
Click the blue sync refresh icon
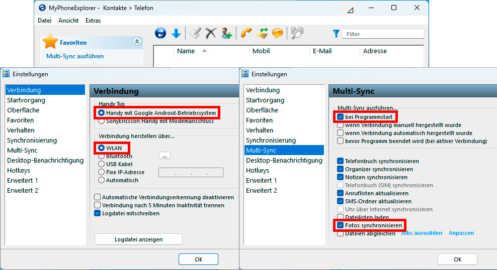point(160,33)
